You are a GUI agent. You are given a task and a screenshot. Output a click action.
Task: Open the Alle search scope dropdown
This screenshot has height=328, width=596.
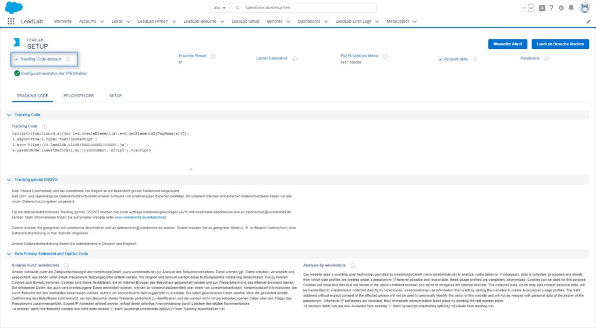219,8
